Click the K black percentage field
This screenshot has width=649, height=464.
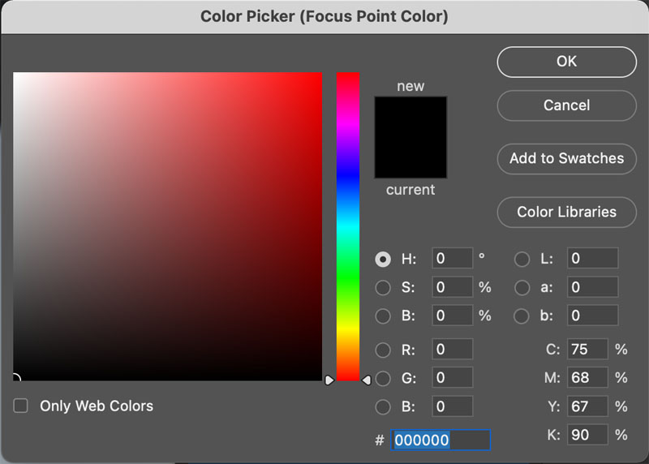click(x=587, y=435)
